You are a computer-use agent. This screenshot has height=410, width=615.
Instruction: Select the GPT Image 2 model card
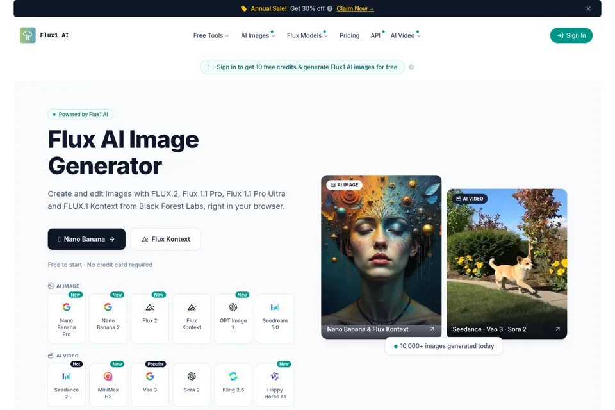233,319
